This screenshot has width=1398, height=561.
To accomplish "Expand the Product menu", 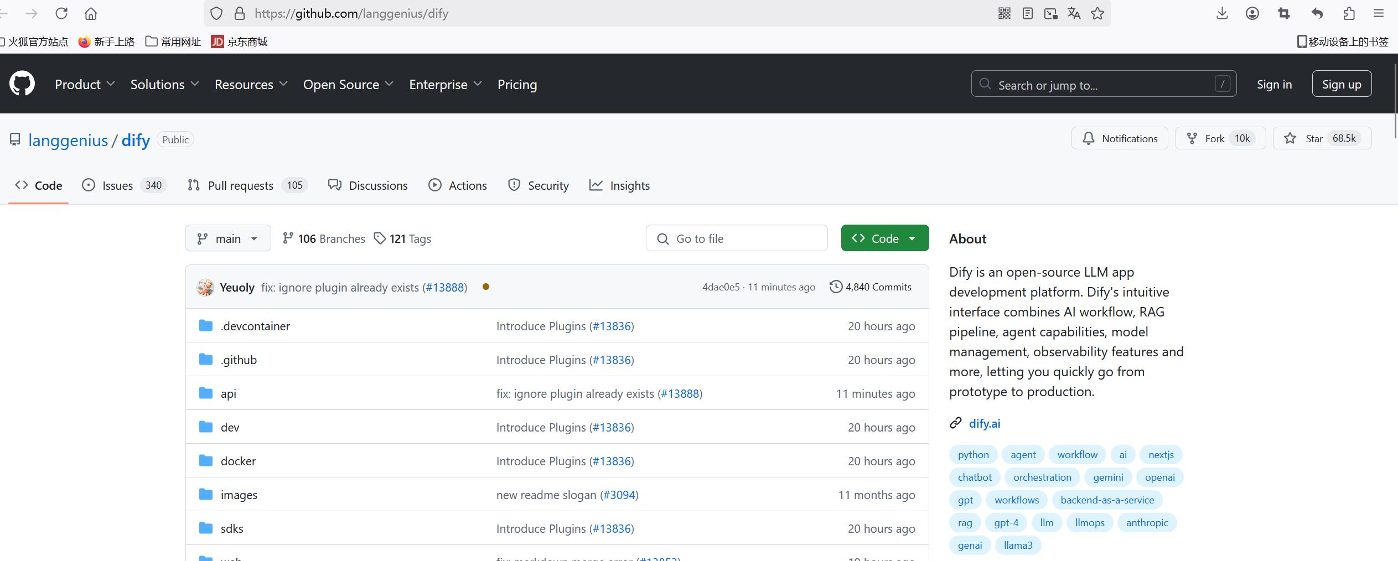I will [85, 84].
